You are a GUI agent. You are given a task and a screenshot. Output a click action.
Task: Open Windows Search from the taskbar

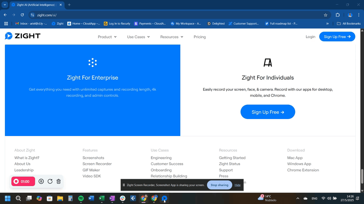pos(18,198)
